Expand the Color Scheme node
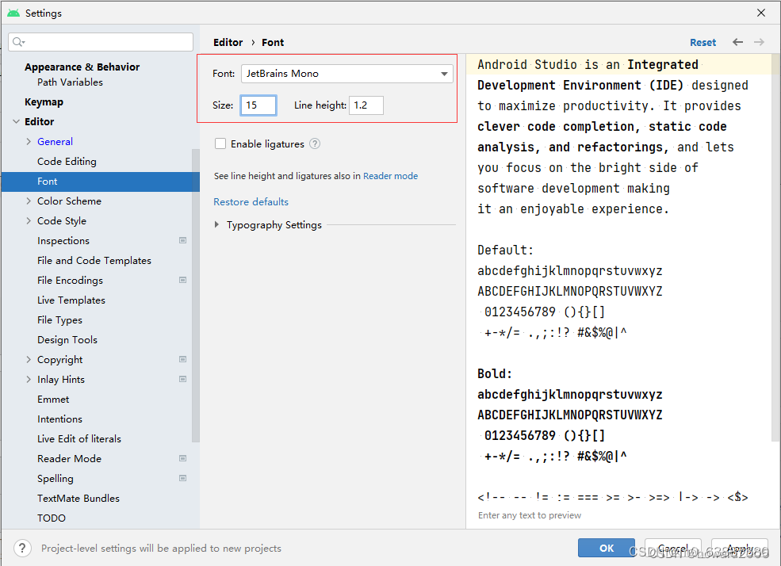 [x=29, y=201]
